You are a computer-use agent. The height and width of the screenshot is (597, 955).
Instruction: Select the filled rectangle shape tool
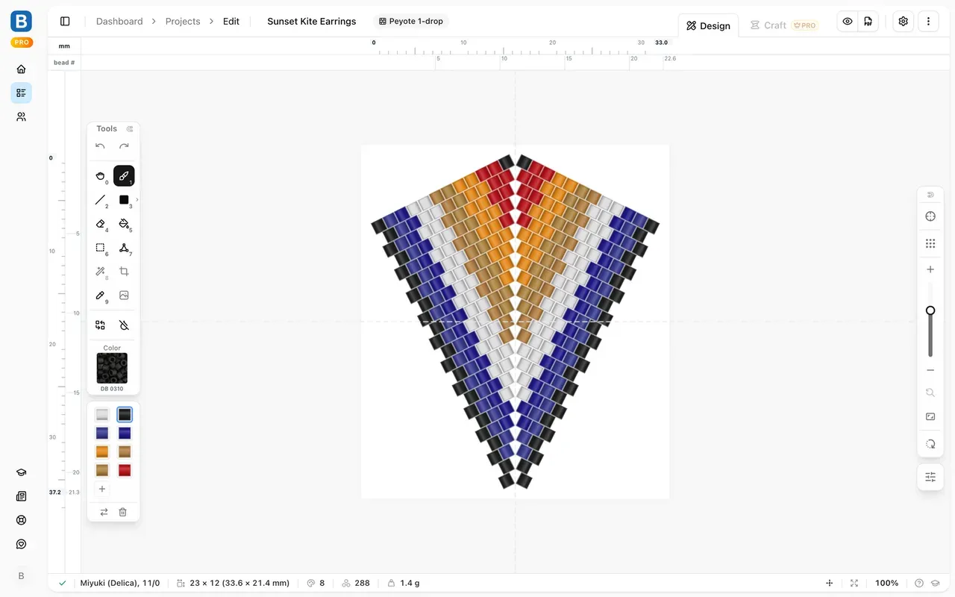click(124, 200)
